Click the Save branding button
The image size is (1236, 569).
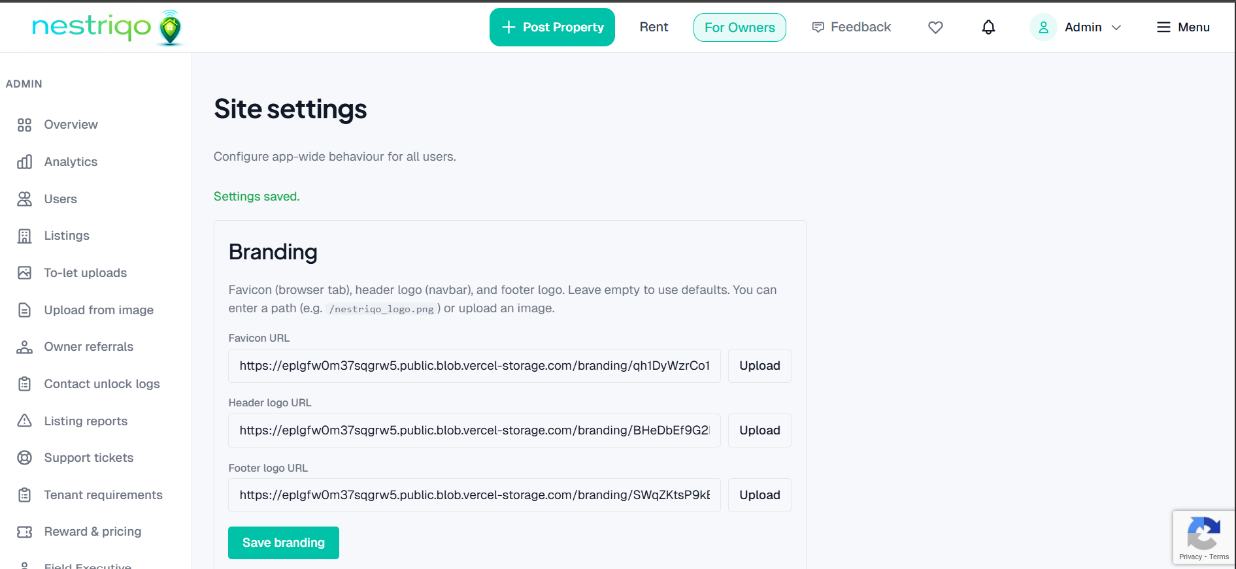(283, 542)
